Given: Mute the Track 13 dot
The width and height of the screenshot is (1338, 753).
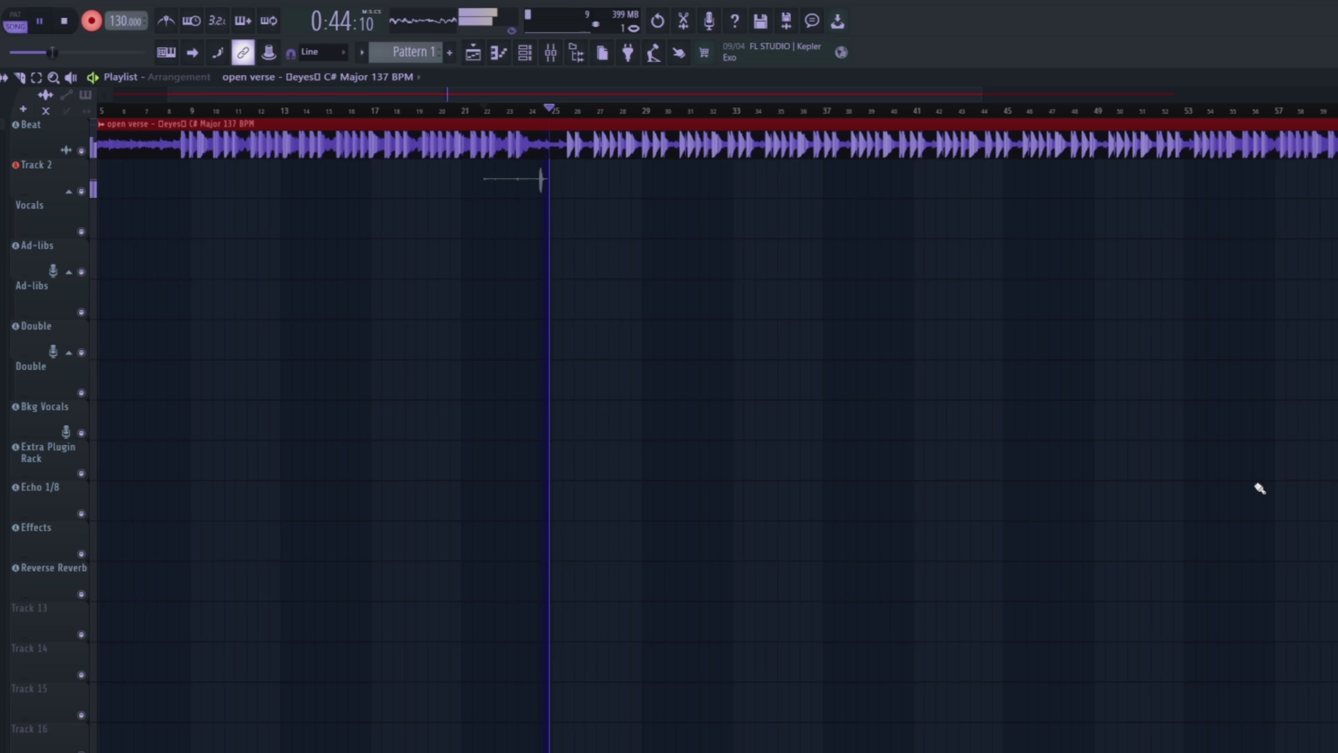Looking at the screenshot, I should [81, 634].
